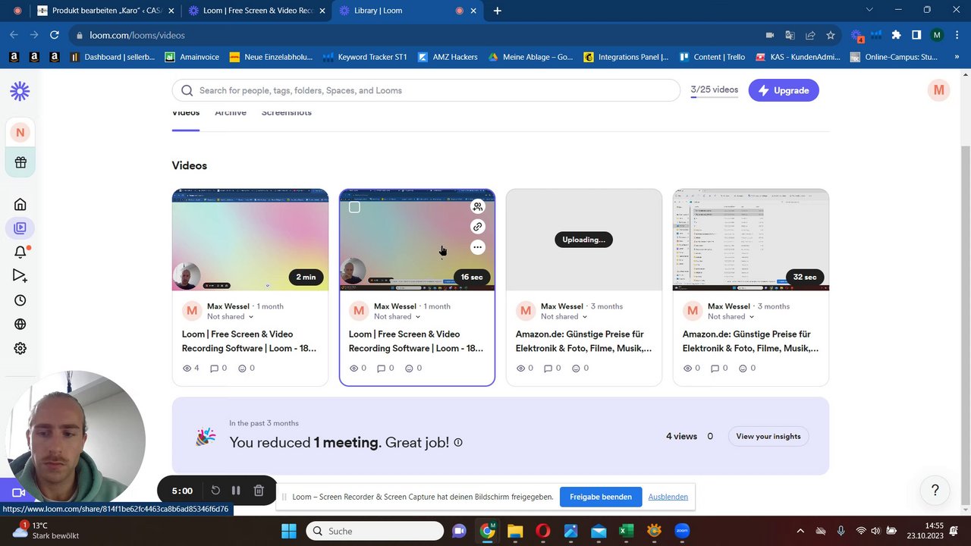Open History clock icon in sidebar
Image resolution: width=971 pixels, height=546 pixels.
pyautogui.click(x=20, y=300)
